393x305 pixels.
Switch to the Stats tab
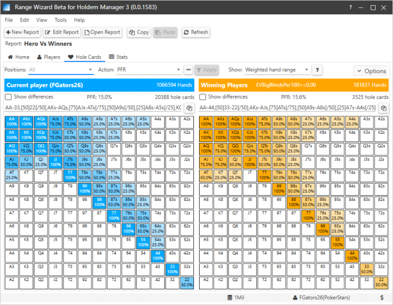(118, 57)
